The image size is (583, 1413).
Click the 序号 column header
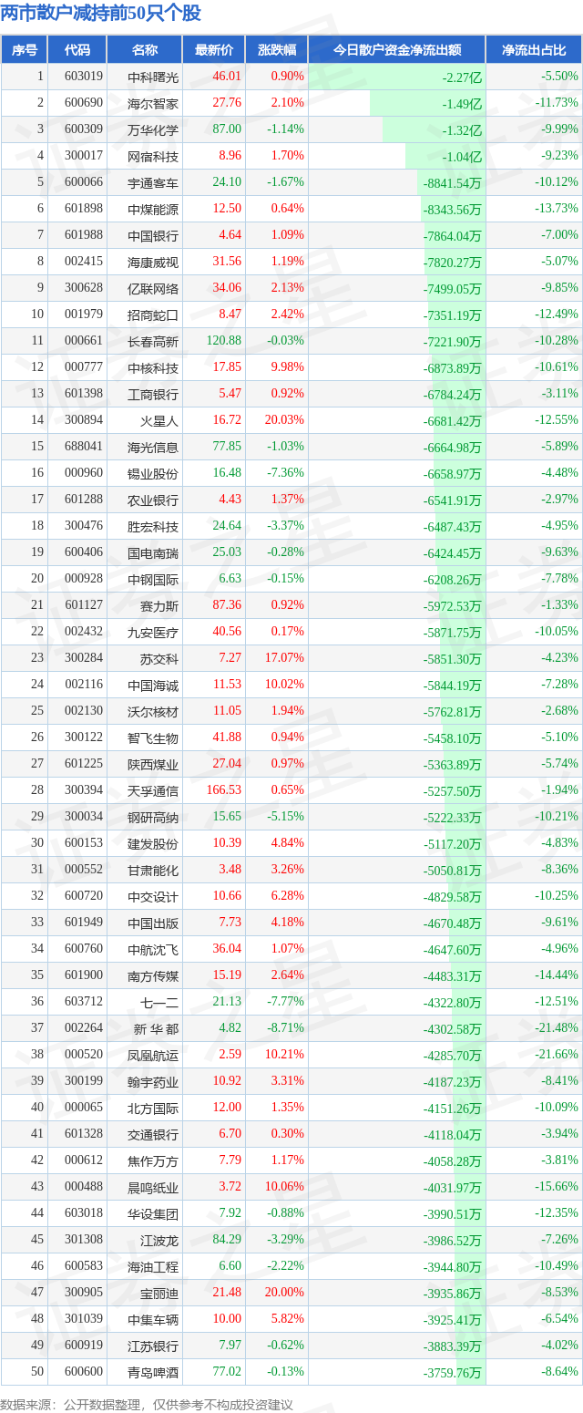24,49
